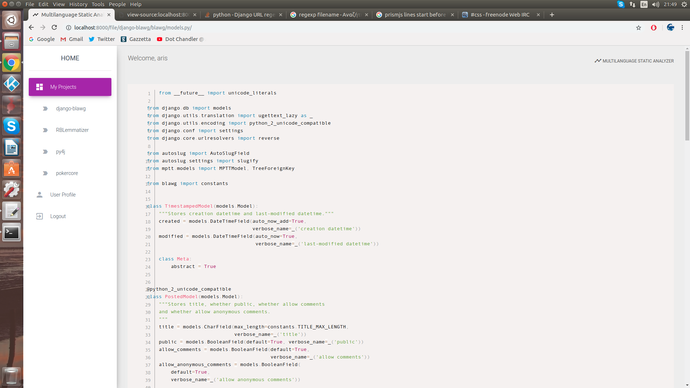
Task: Go to User Profile page
Action: tap(63, 195)
